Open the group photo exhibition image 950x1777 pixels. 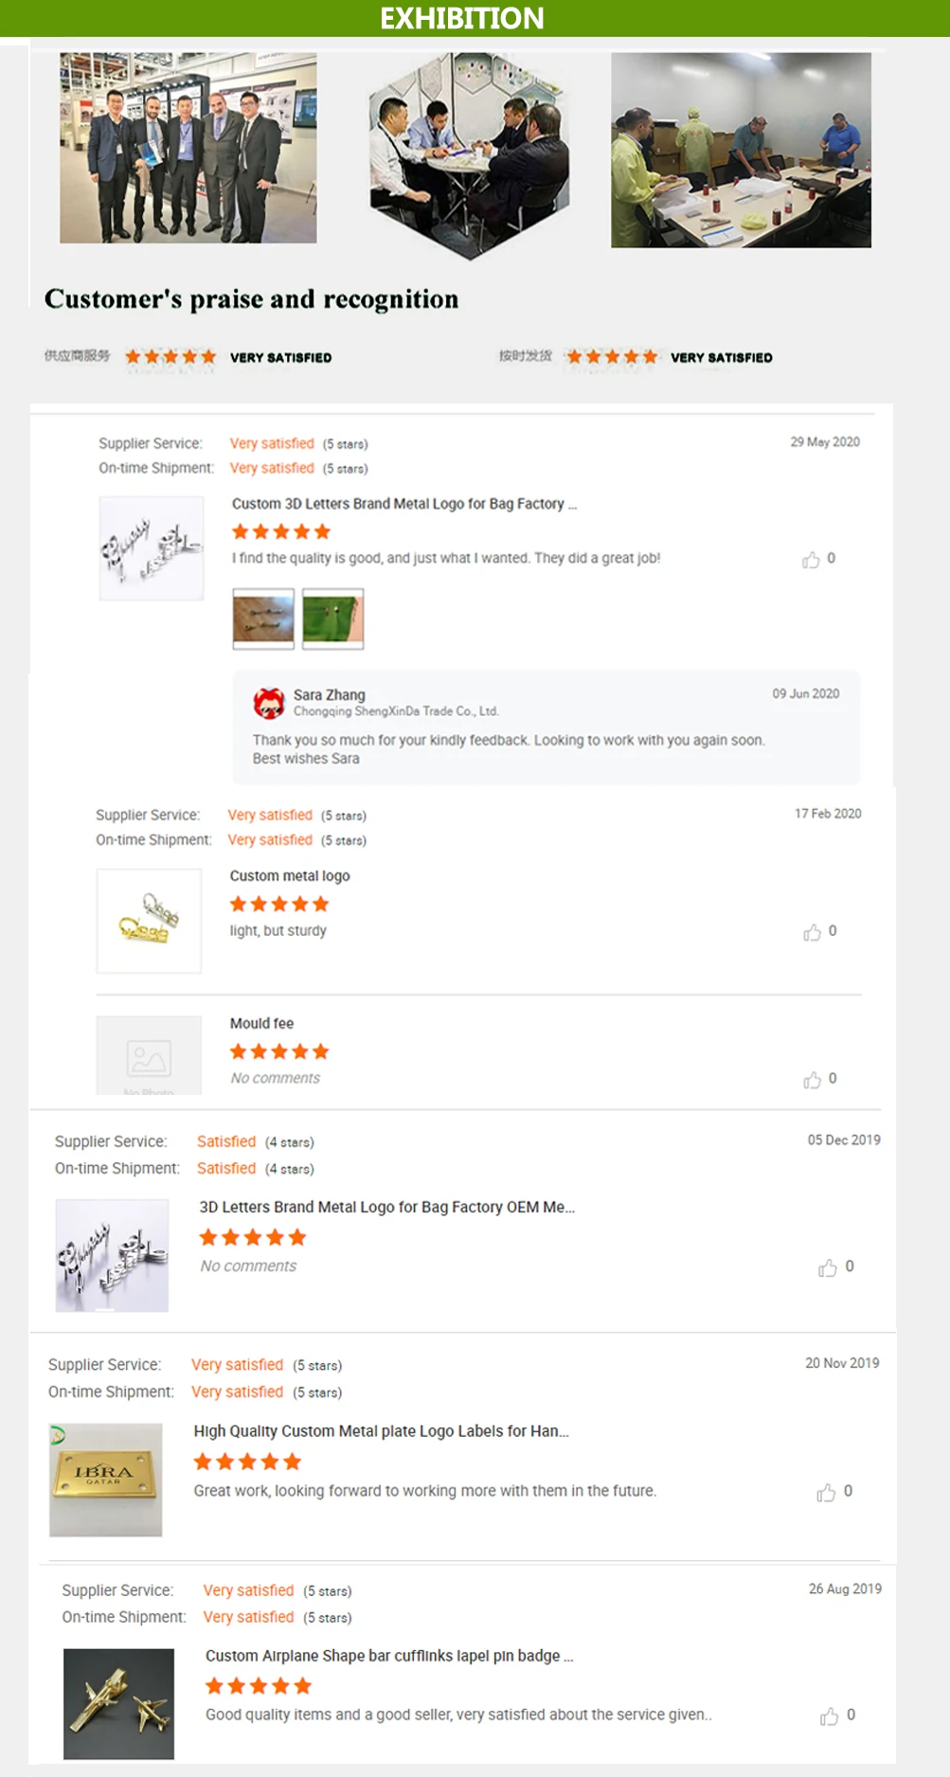coord(188,148)
